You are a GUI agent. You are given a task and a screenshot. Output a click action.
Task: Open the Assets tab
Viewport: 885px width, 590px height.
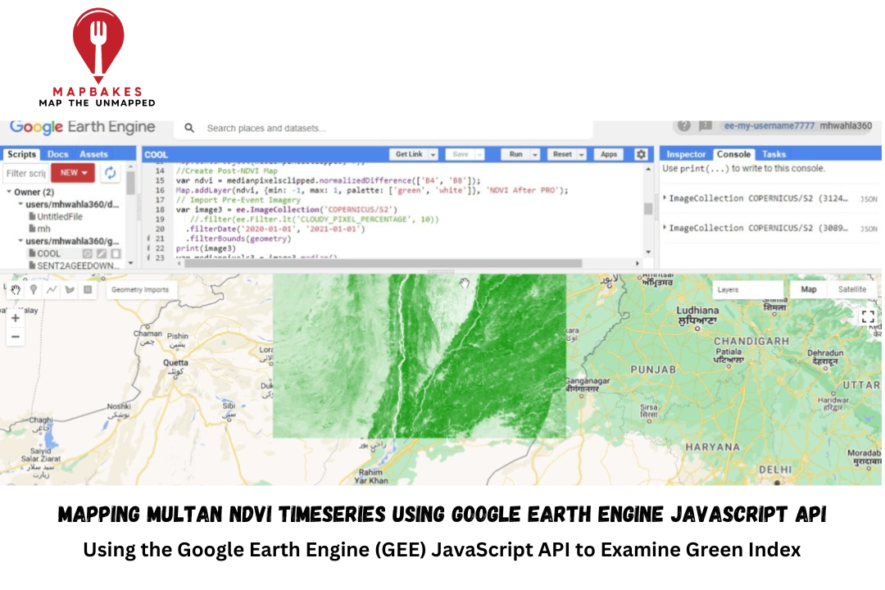(x=93, y=154)
